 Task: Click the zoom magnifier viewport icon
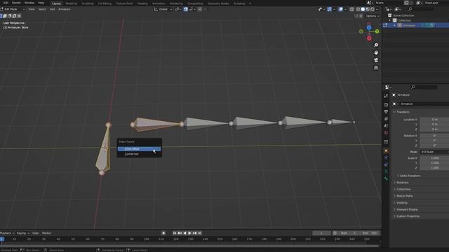pos(376,45)
